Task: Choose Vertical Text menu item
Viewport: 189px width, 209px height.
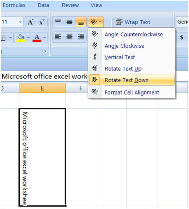Action: click(132, 57)
